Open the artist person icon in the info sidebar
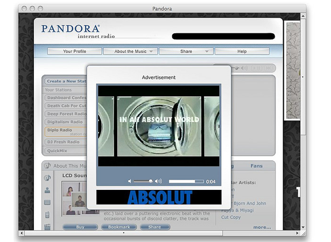Screen dimensions: 331x242 (x=47, y=190)
